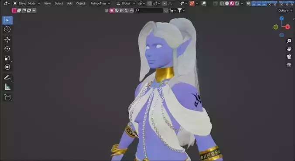
Task: Switch perspective/orthographic with grid icon
Action: 289,65
